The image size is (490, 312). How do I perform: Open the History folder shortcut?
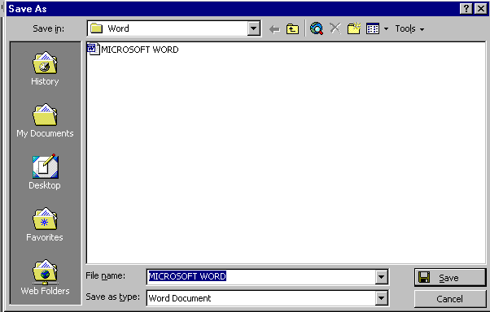(45, 68)
